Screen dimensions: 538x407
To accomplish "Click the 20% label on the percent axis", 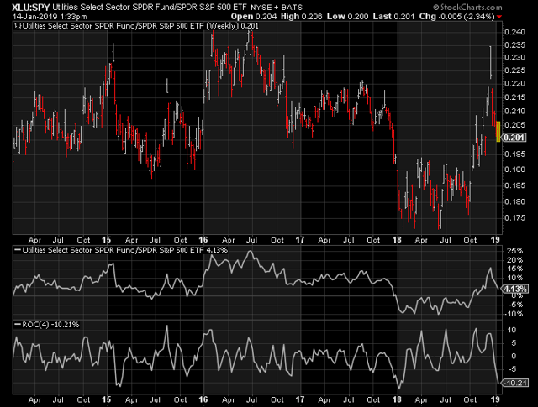I will pos(515,260).
